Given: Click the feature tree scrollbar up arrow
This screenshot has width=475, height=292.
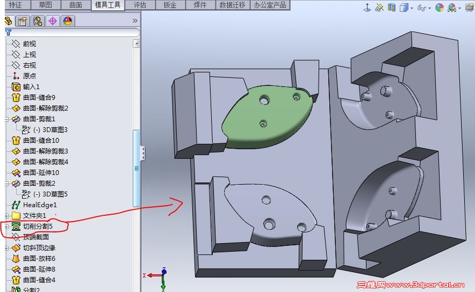Looking at the screenshot, I should pyautogui.click(x=136, y=44).
